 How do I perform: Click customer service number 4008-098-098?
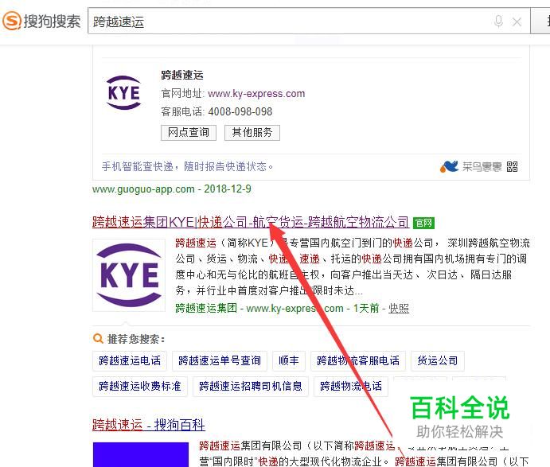tap(240, 112)
